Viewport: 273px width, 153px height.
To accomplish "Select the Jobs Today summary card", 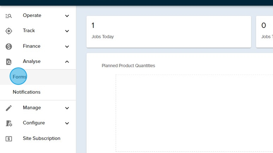I will pyautogui.click(x=169, y=32).
